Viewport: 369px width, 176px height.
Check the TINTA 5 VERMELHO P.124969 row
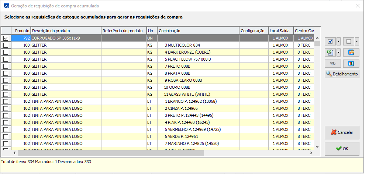point(6,129)
